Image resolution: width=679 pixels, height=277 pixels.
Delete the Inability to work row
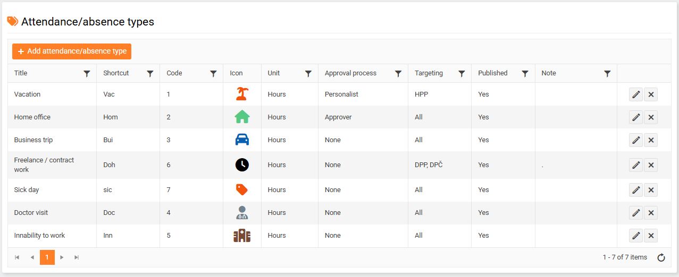pyautogui.click(x=651, y=236)
